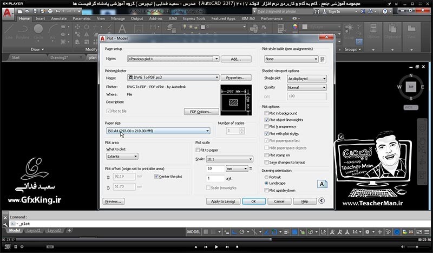Open the Paper size dropdown

coord(158,131)
